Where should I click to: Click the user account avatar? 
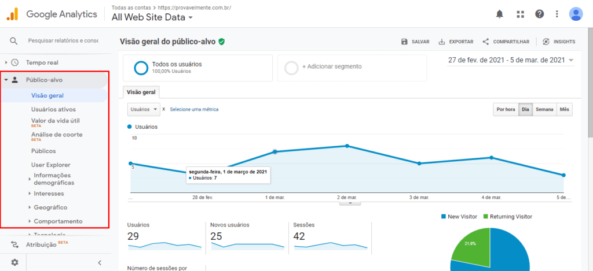[576, 14]
